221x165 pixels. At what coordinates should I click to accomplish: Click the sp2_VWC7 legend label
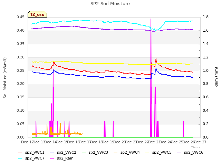(35, 158)
